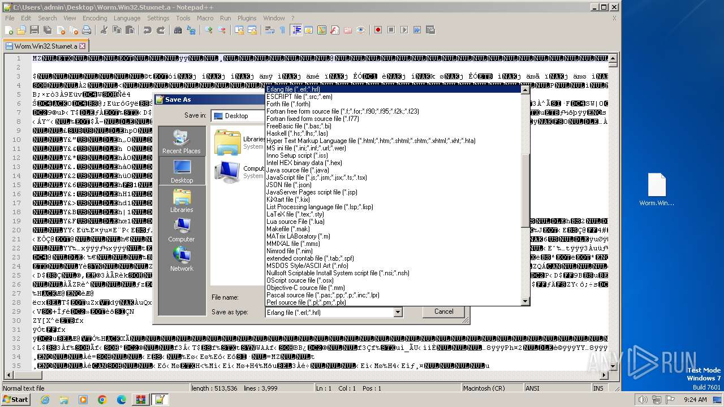
Task: Open the Plugins menu
Action: 247,18
